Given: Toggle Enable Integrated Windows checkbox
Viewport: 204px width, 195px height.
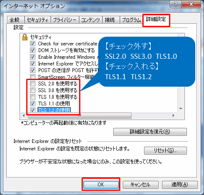Looking at the screenshot, I should pyautogui.click(x=32, y=57).
